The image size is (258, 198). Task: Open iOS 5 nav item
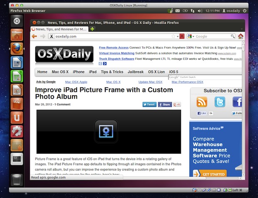(174, 72)
